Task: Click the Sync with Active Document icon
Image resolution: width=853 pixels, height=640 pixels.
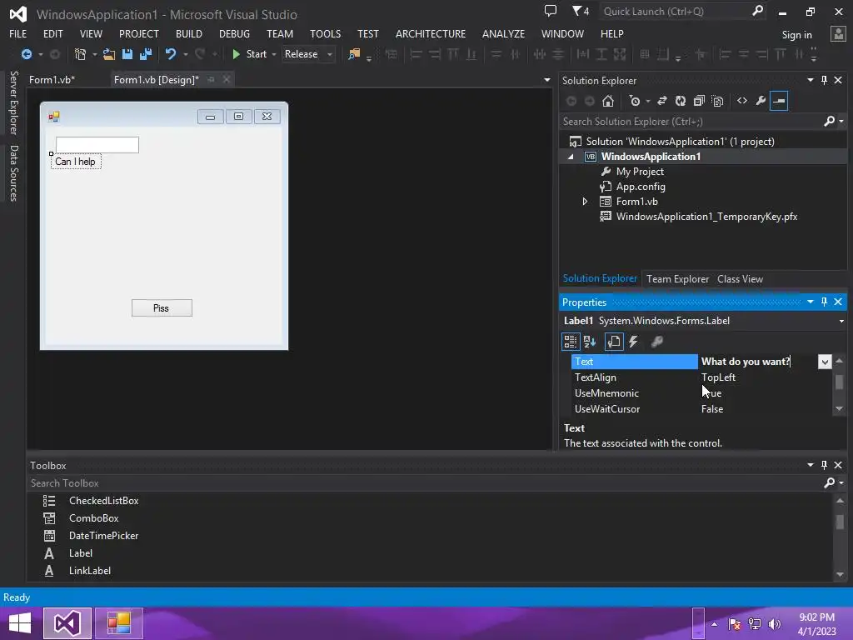Action: 662,101
